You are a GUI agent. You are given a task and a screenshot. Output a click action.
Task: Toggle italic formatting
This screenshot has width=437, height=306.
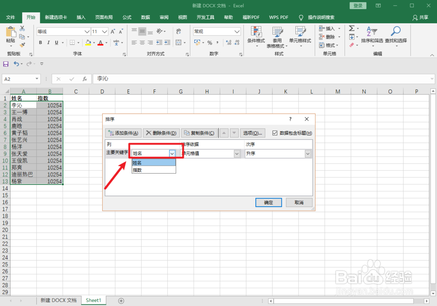pos(48,42)
